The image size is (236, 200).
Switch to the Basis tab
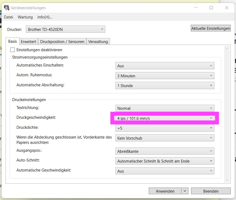point(12,41)
